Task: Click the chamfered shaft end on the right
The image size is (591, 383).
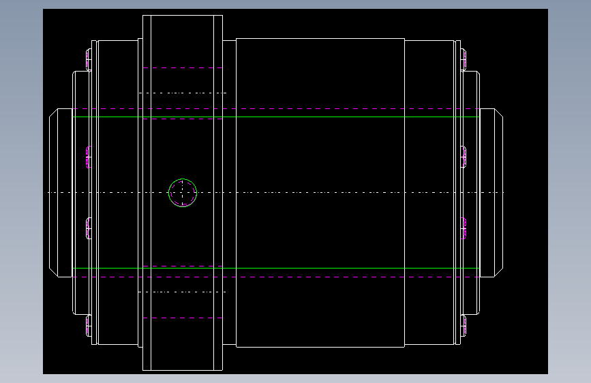Action: click(x=491, y=193)
